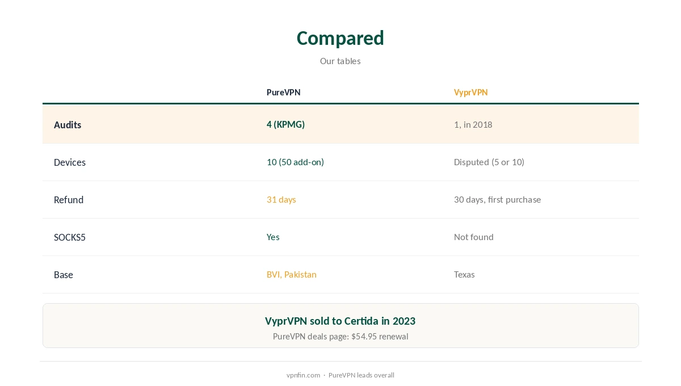Click the 'Disputed (5 or 10)' cell
The width and height of the screenshot is (681, 386).
[x=489, y=162]
